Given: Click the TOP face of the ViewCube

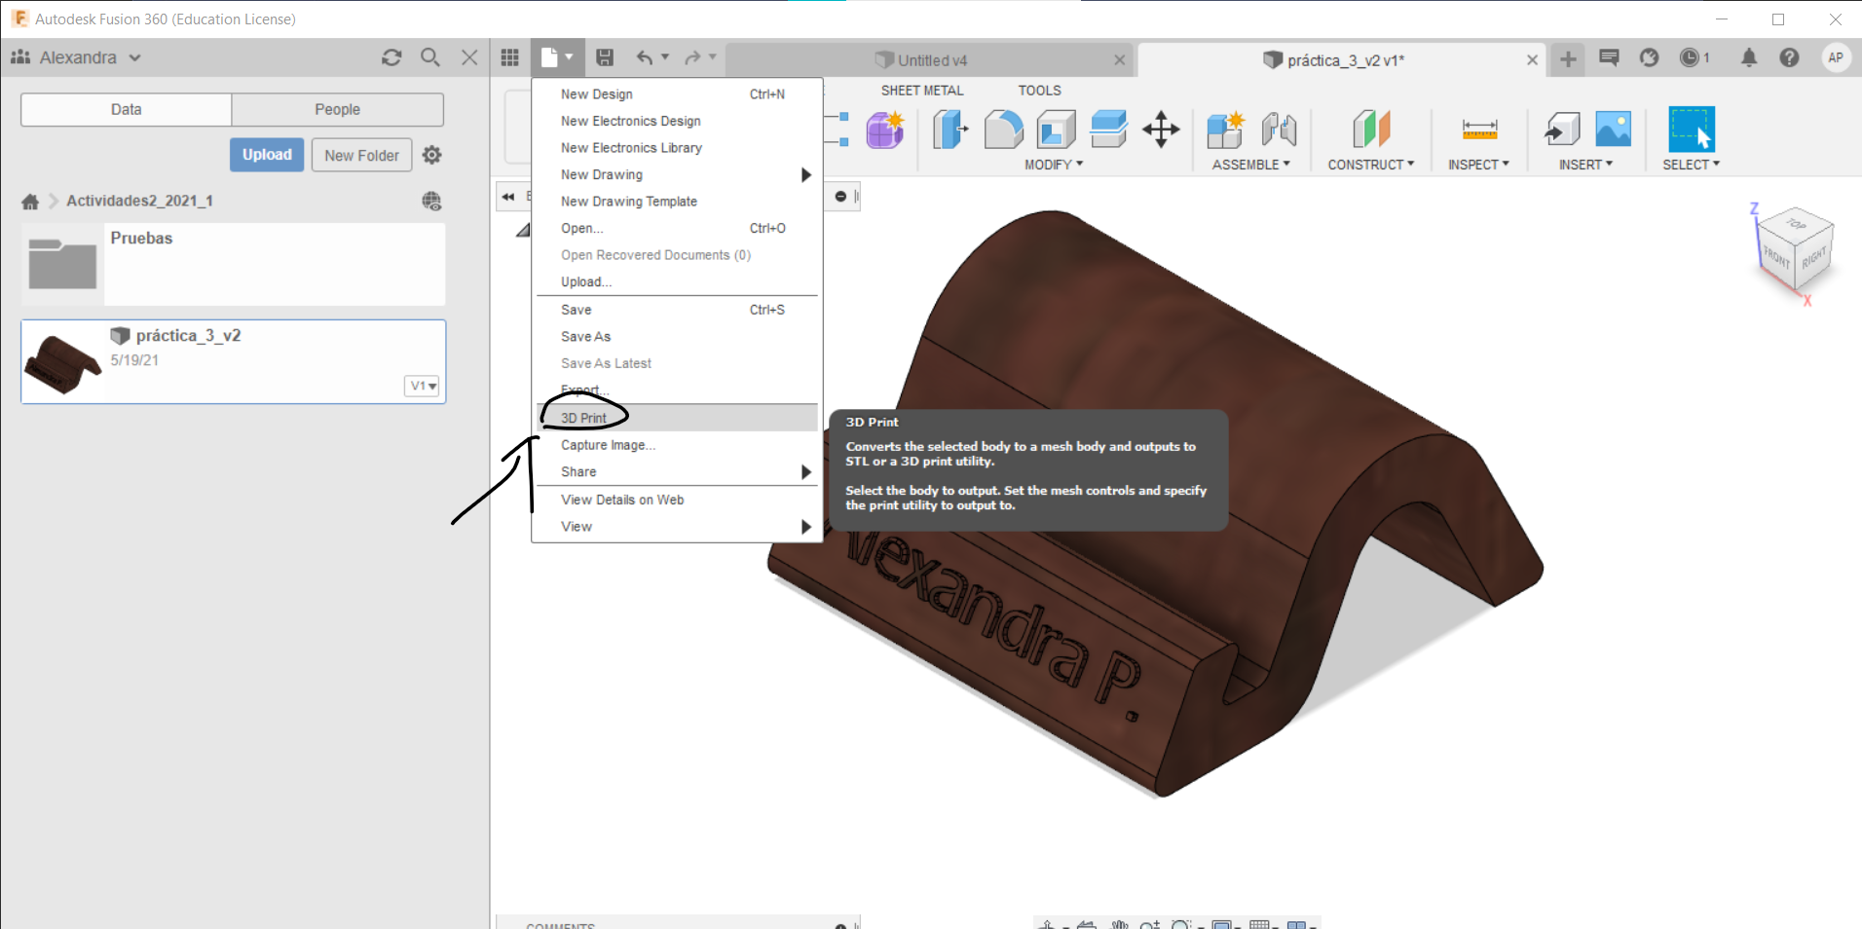Looking at the screenshot, I should [1796, 225].
